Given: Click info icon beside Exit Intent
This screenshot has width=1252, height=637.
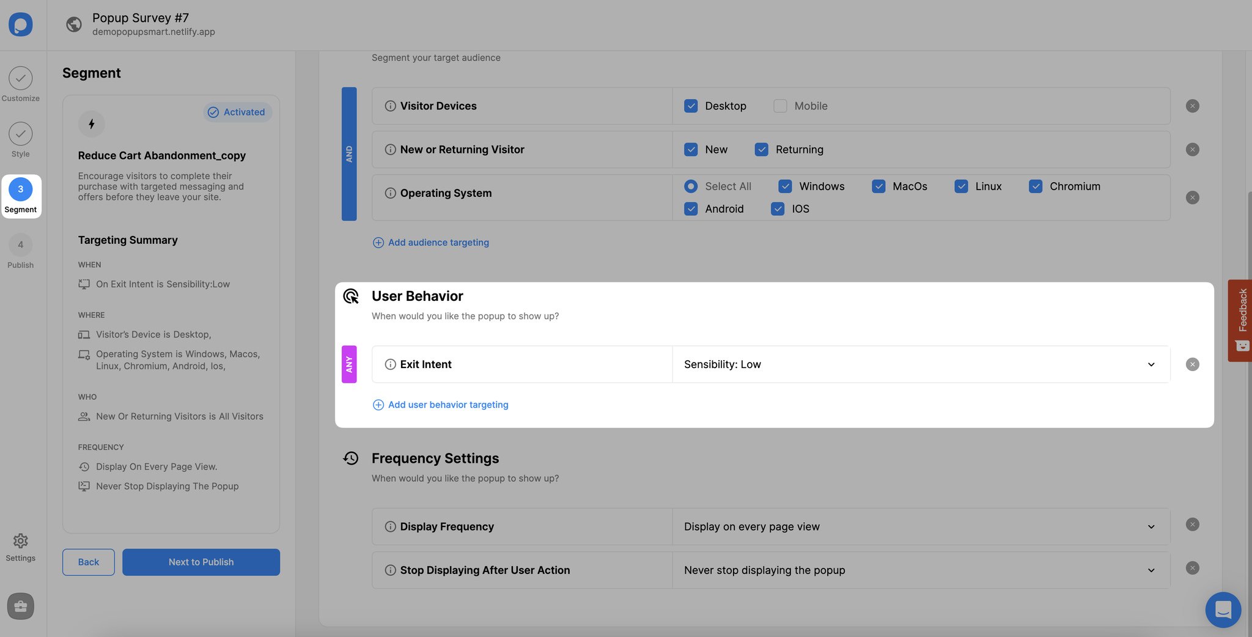Looking at the screenshot, I should pyautogui.click(x=390, y=364).
